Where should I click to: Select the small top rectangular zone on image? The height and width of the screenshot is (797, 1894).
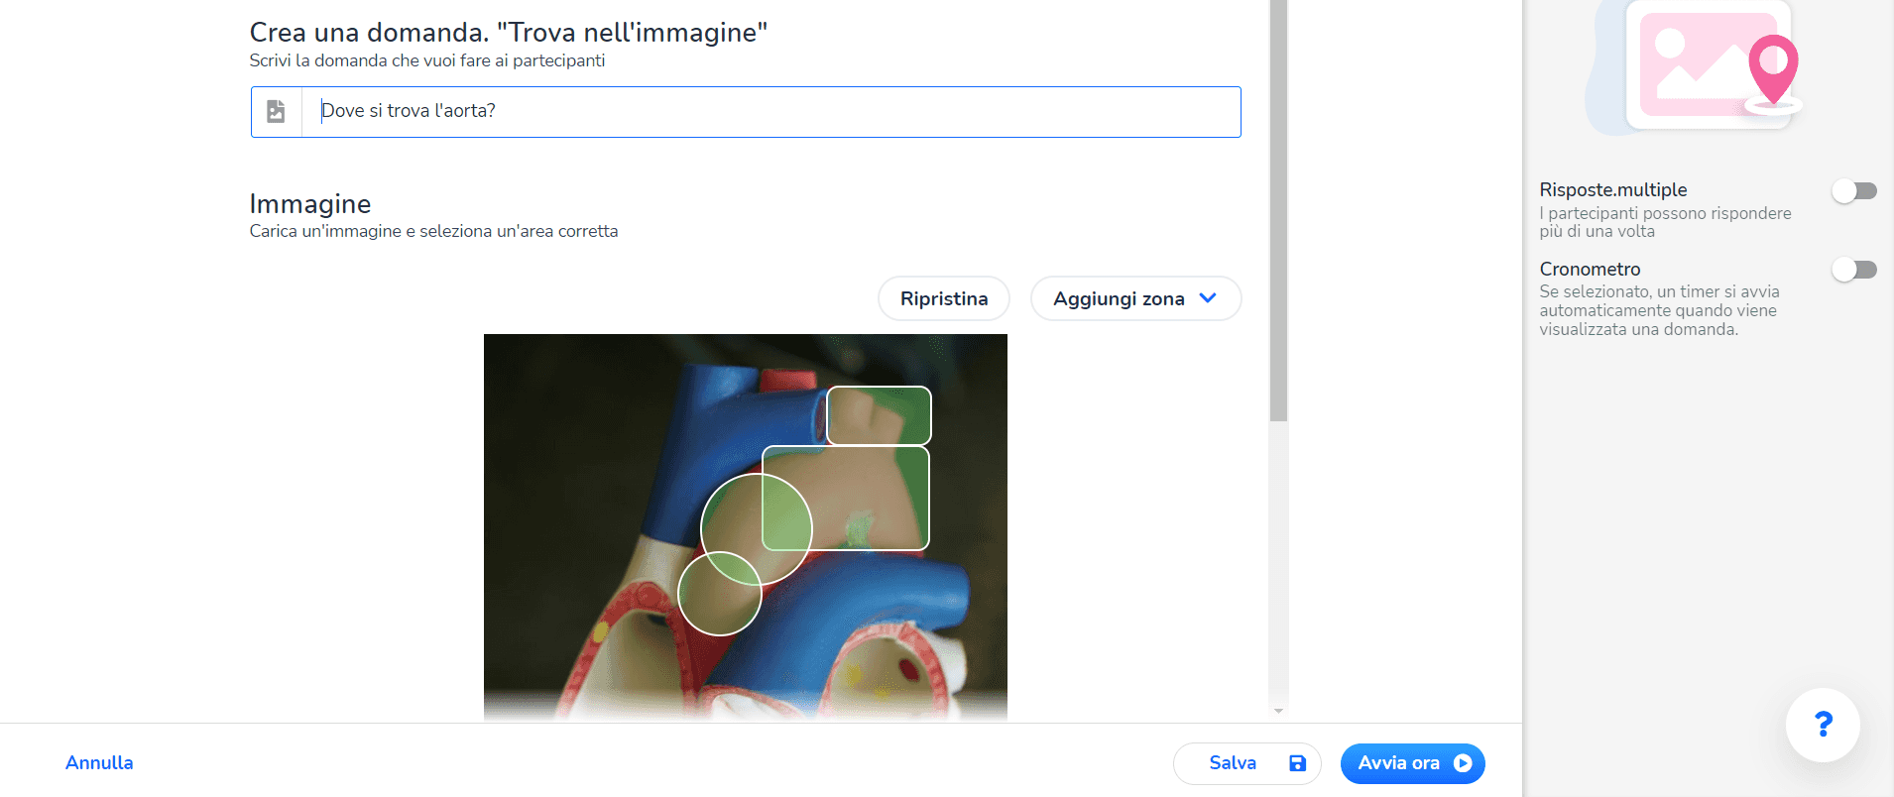tap(879, 415)
